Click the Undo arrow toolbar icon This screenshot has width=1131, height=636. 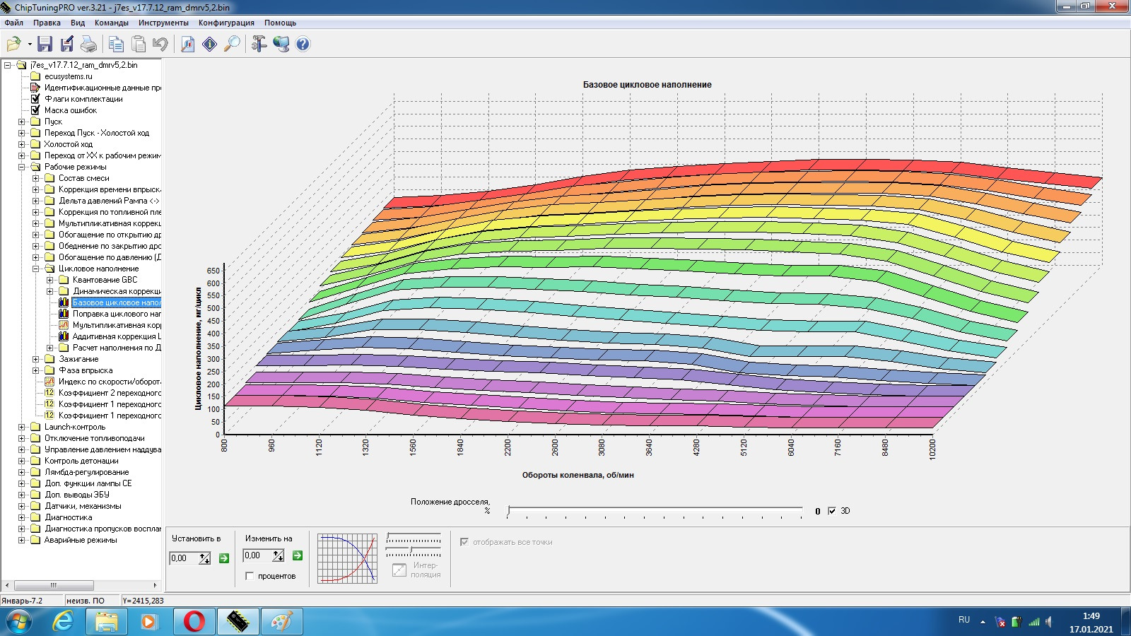[x=160, y=45]
